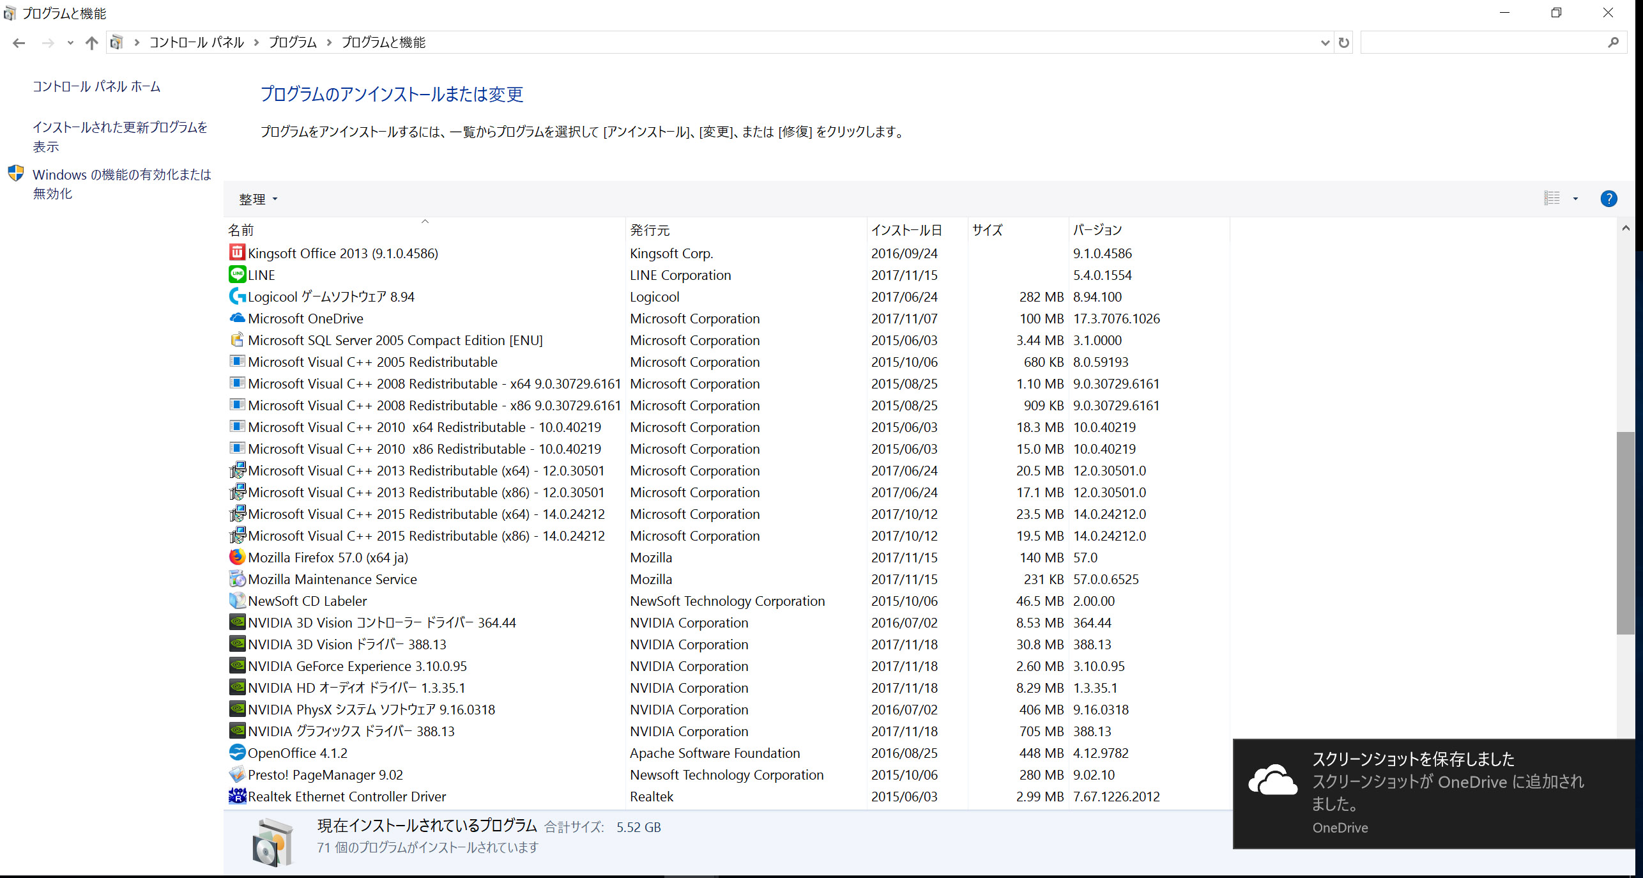Select the Mozilla Firefox 57.0 icon

[x=237, y=557]
